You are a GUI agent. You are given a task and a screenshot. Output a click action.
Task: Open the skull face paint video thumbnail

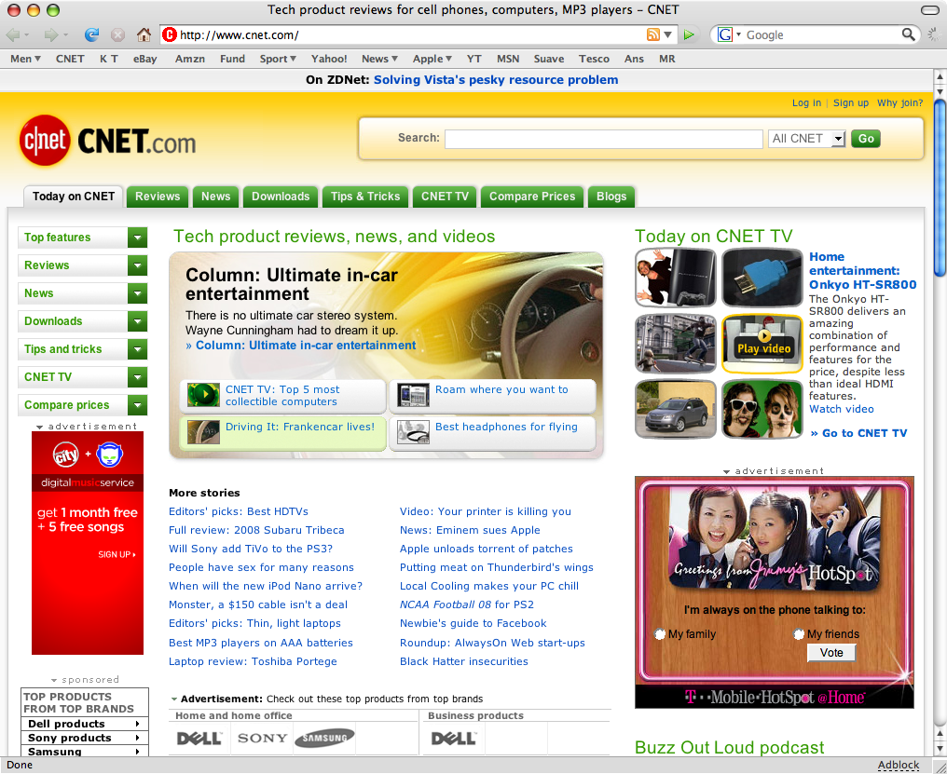762,409
